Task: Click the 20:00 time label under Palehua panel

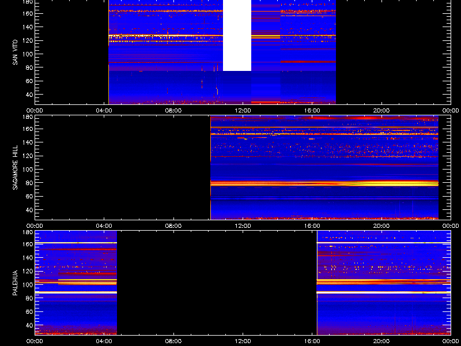Action: click(381, 341)
